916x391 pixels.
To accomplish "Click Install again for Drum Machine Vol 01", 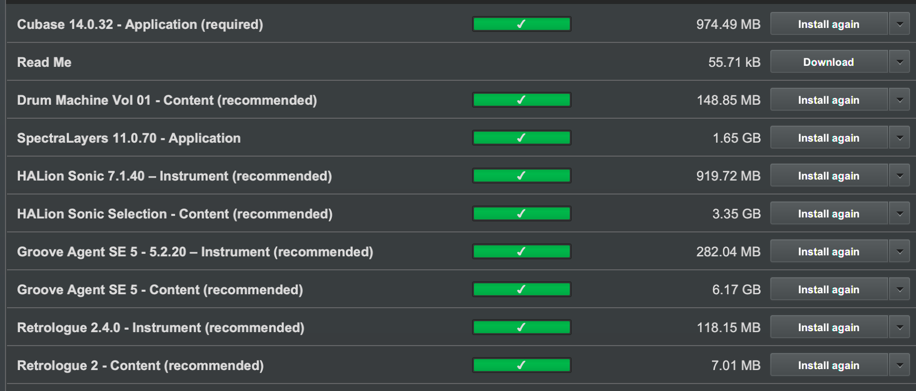I will [828, 100].
